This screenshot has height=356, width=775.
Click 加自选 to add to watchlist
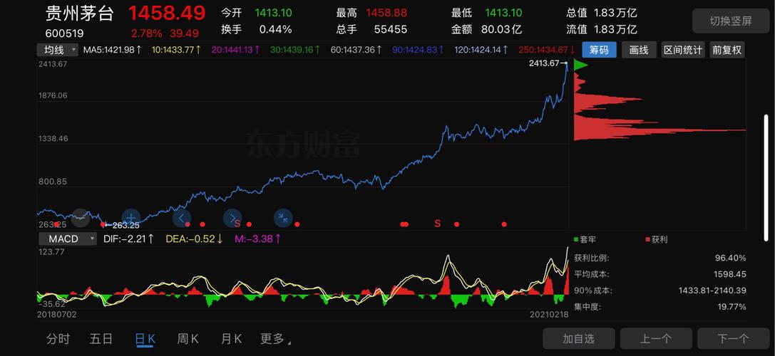click(579, 339)
